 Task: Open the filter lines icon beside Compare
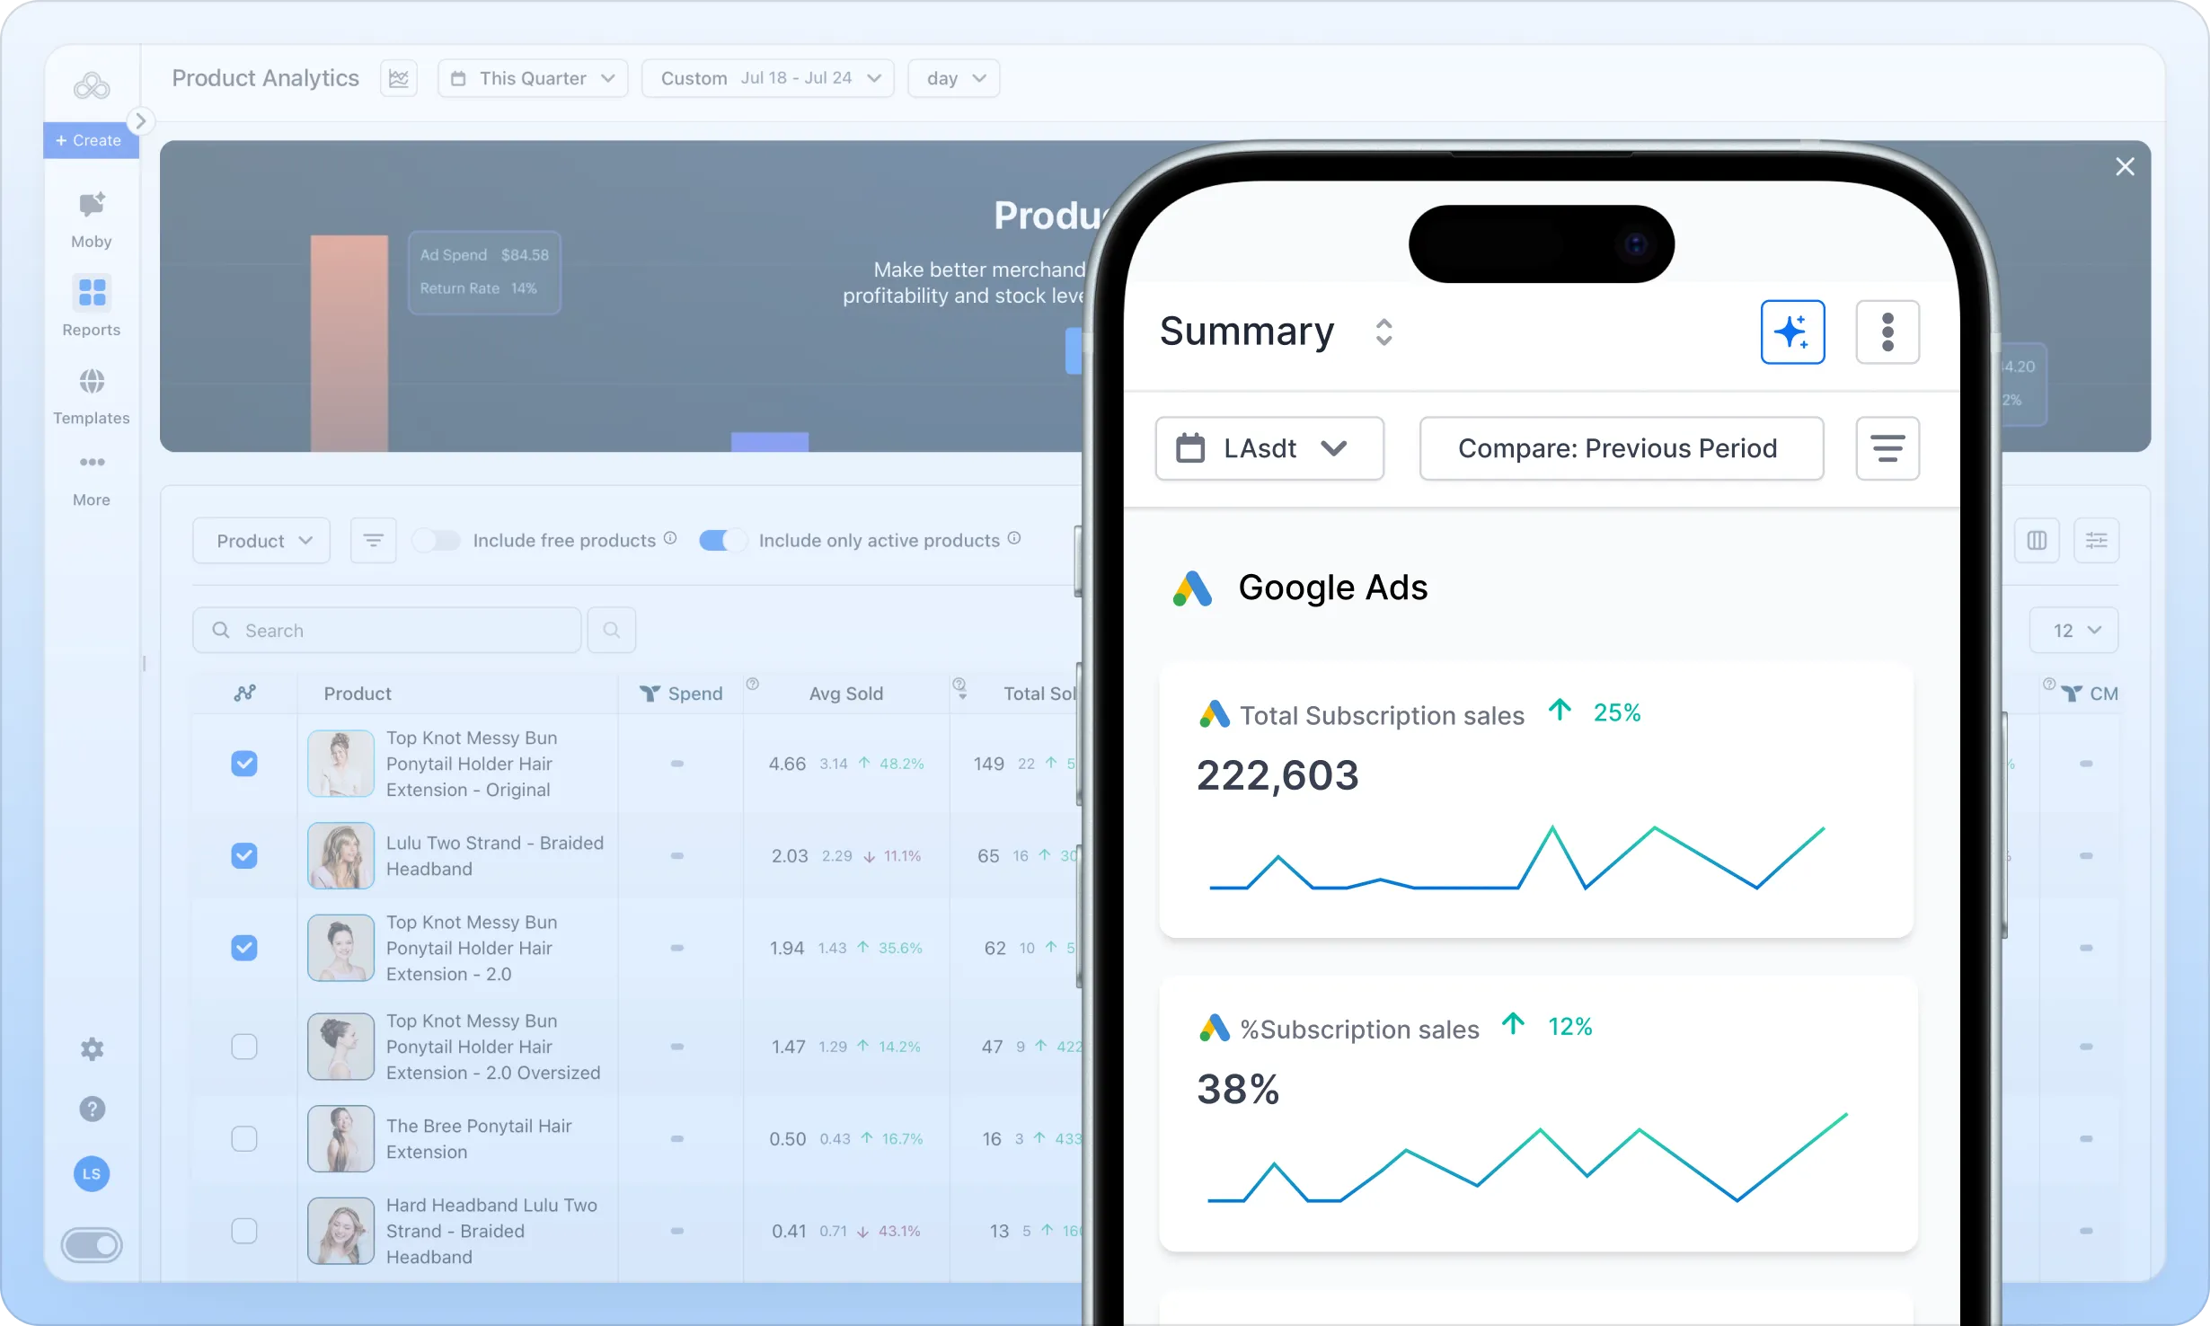pyautogui.click(x=1887, y=448)
